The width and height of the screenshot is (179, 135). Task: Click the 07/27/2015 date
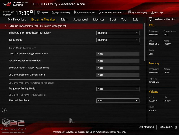pyautogui.click(x=9, y=12)
